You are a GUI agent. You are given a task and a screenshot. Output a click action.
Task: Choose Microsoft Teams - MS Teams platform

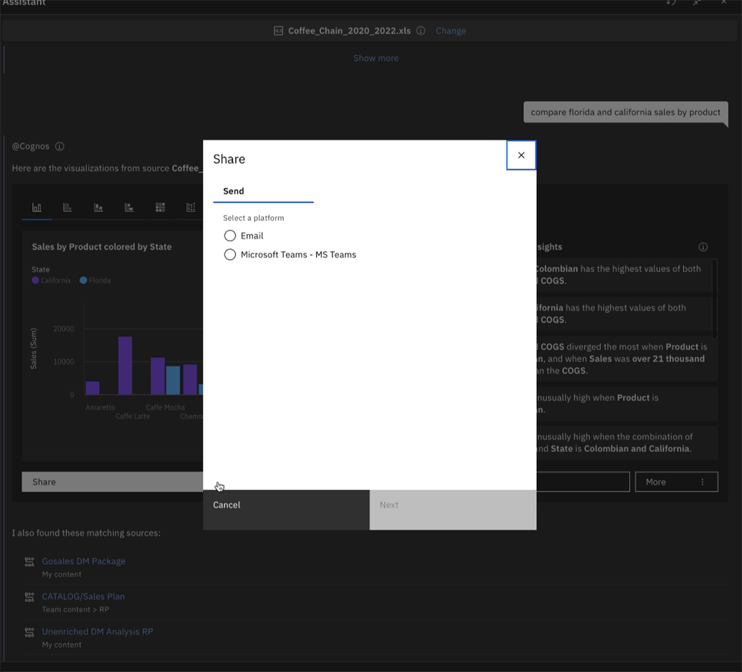[229, 254]
